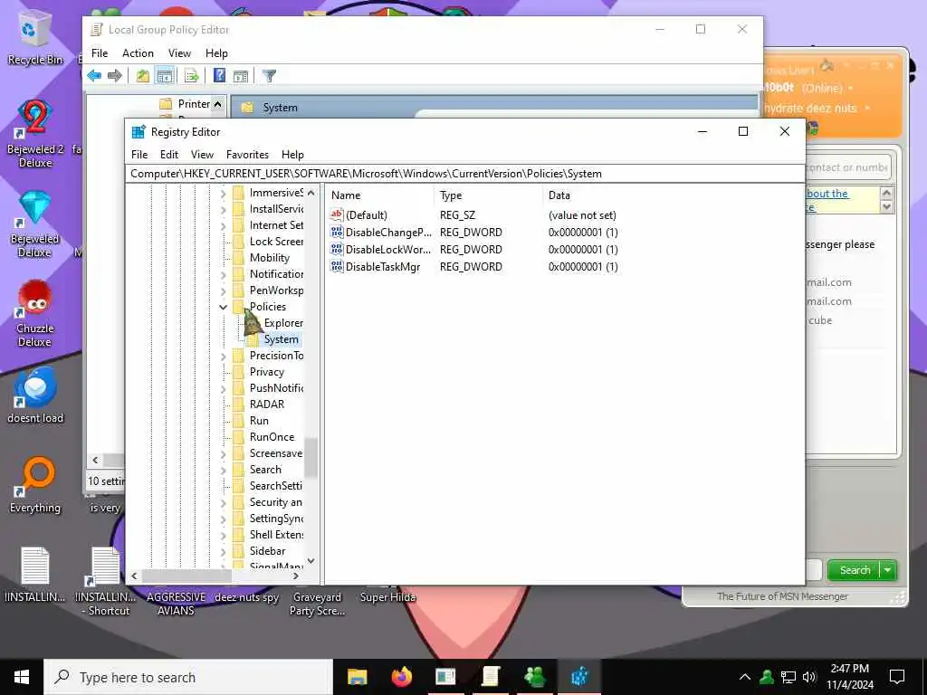Screen dimensions: 927x695
Task: Toggle show/hide console tree icon
Action: [x=165, y=76]
